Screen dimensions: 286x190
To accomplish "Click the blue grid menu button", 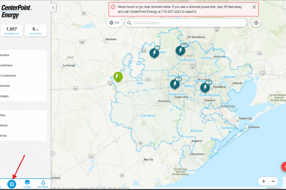I will click(12, 184).
